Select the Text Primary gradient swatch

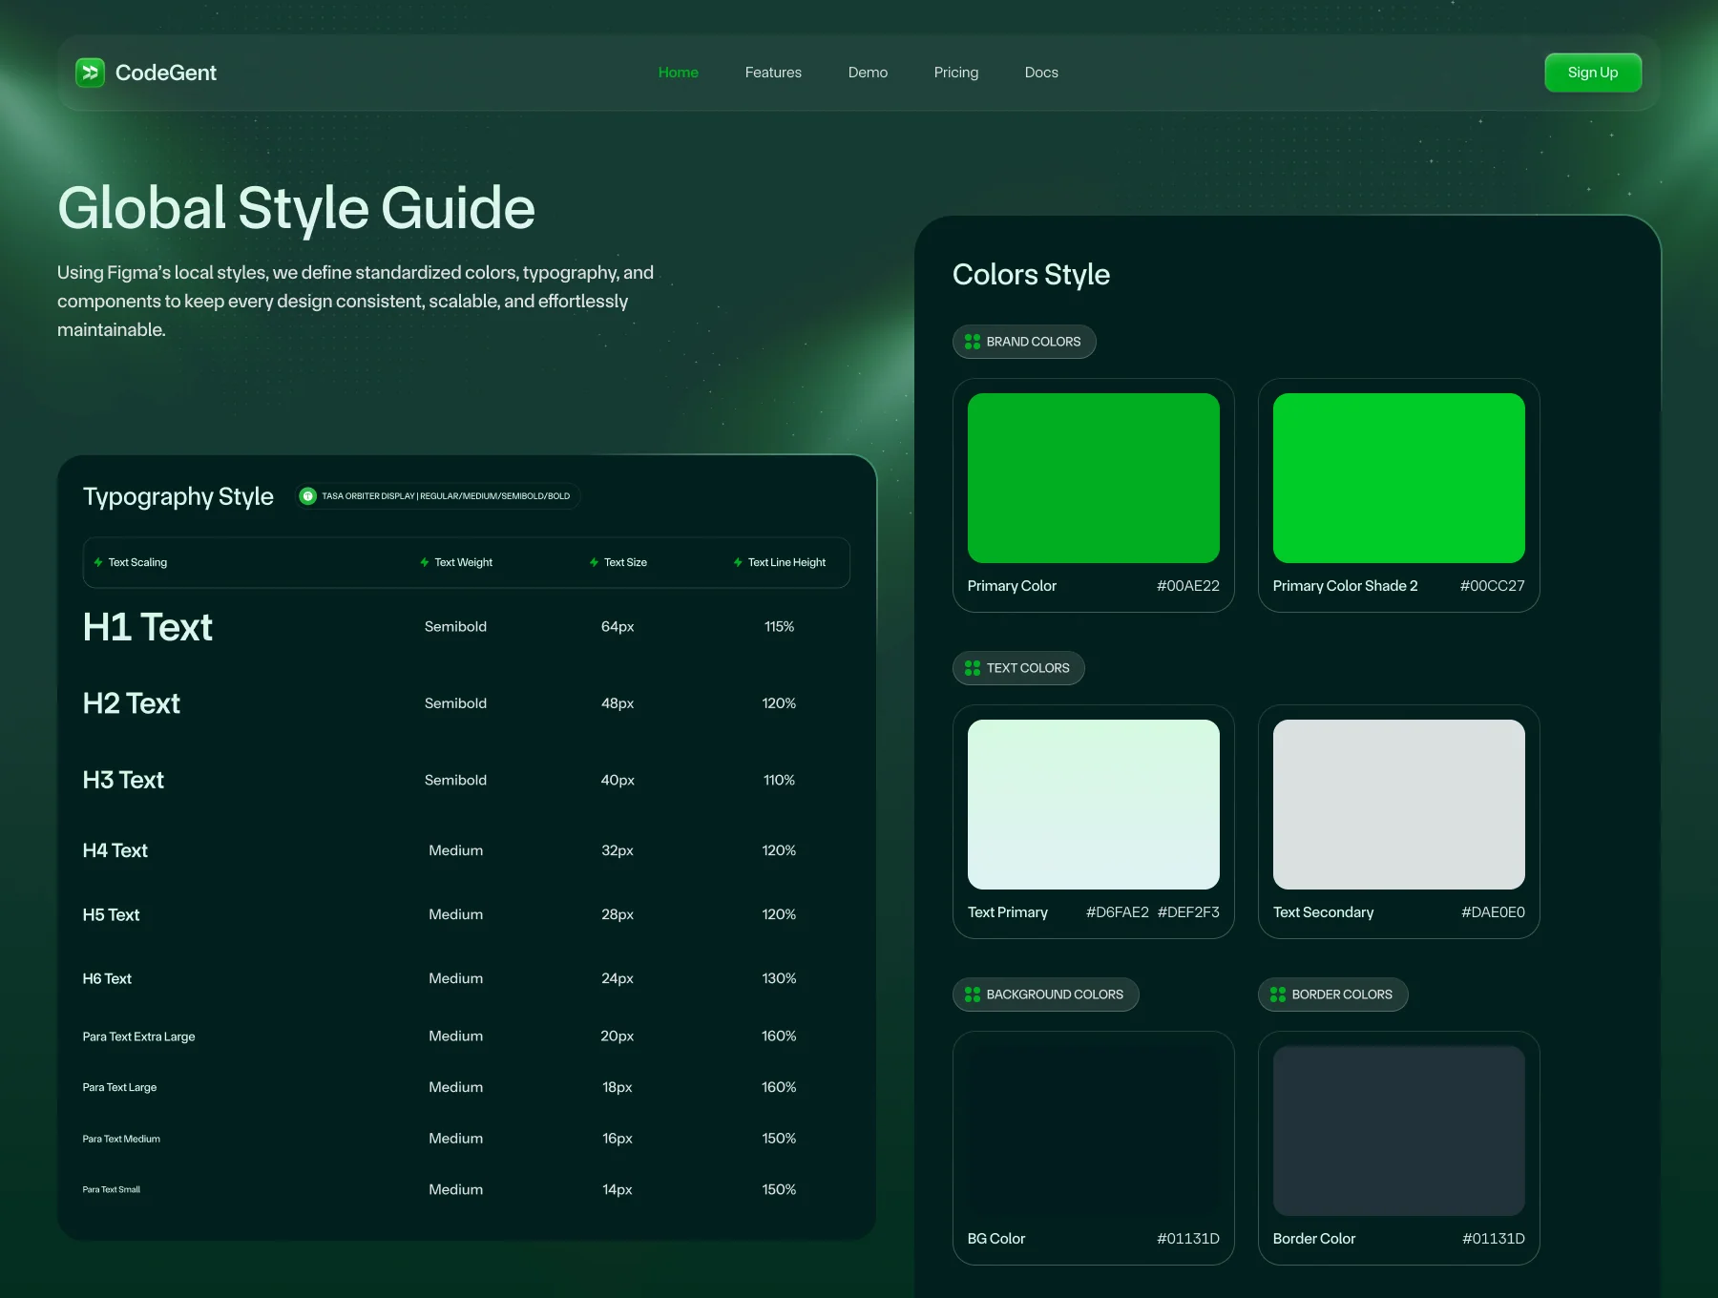click(x=1094, y=805)
